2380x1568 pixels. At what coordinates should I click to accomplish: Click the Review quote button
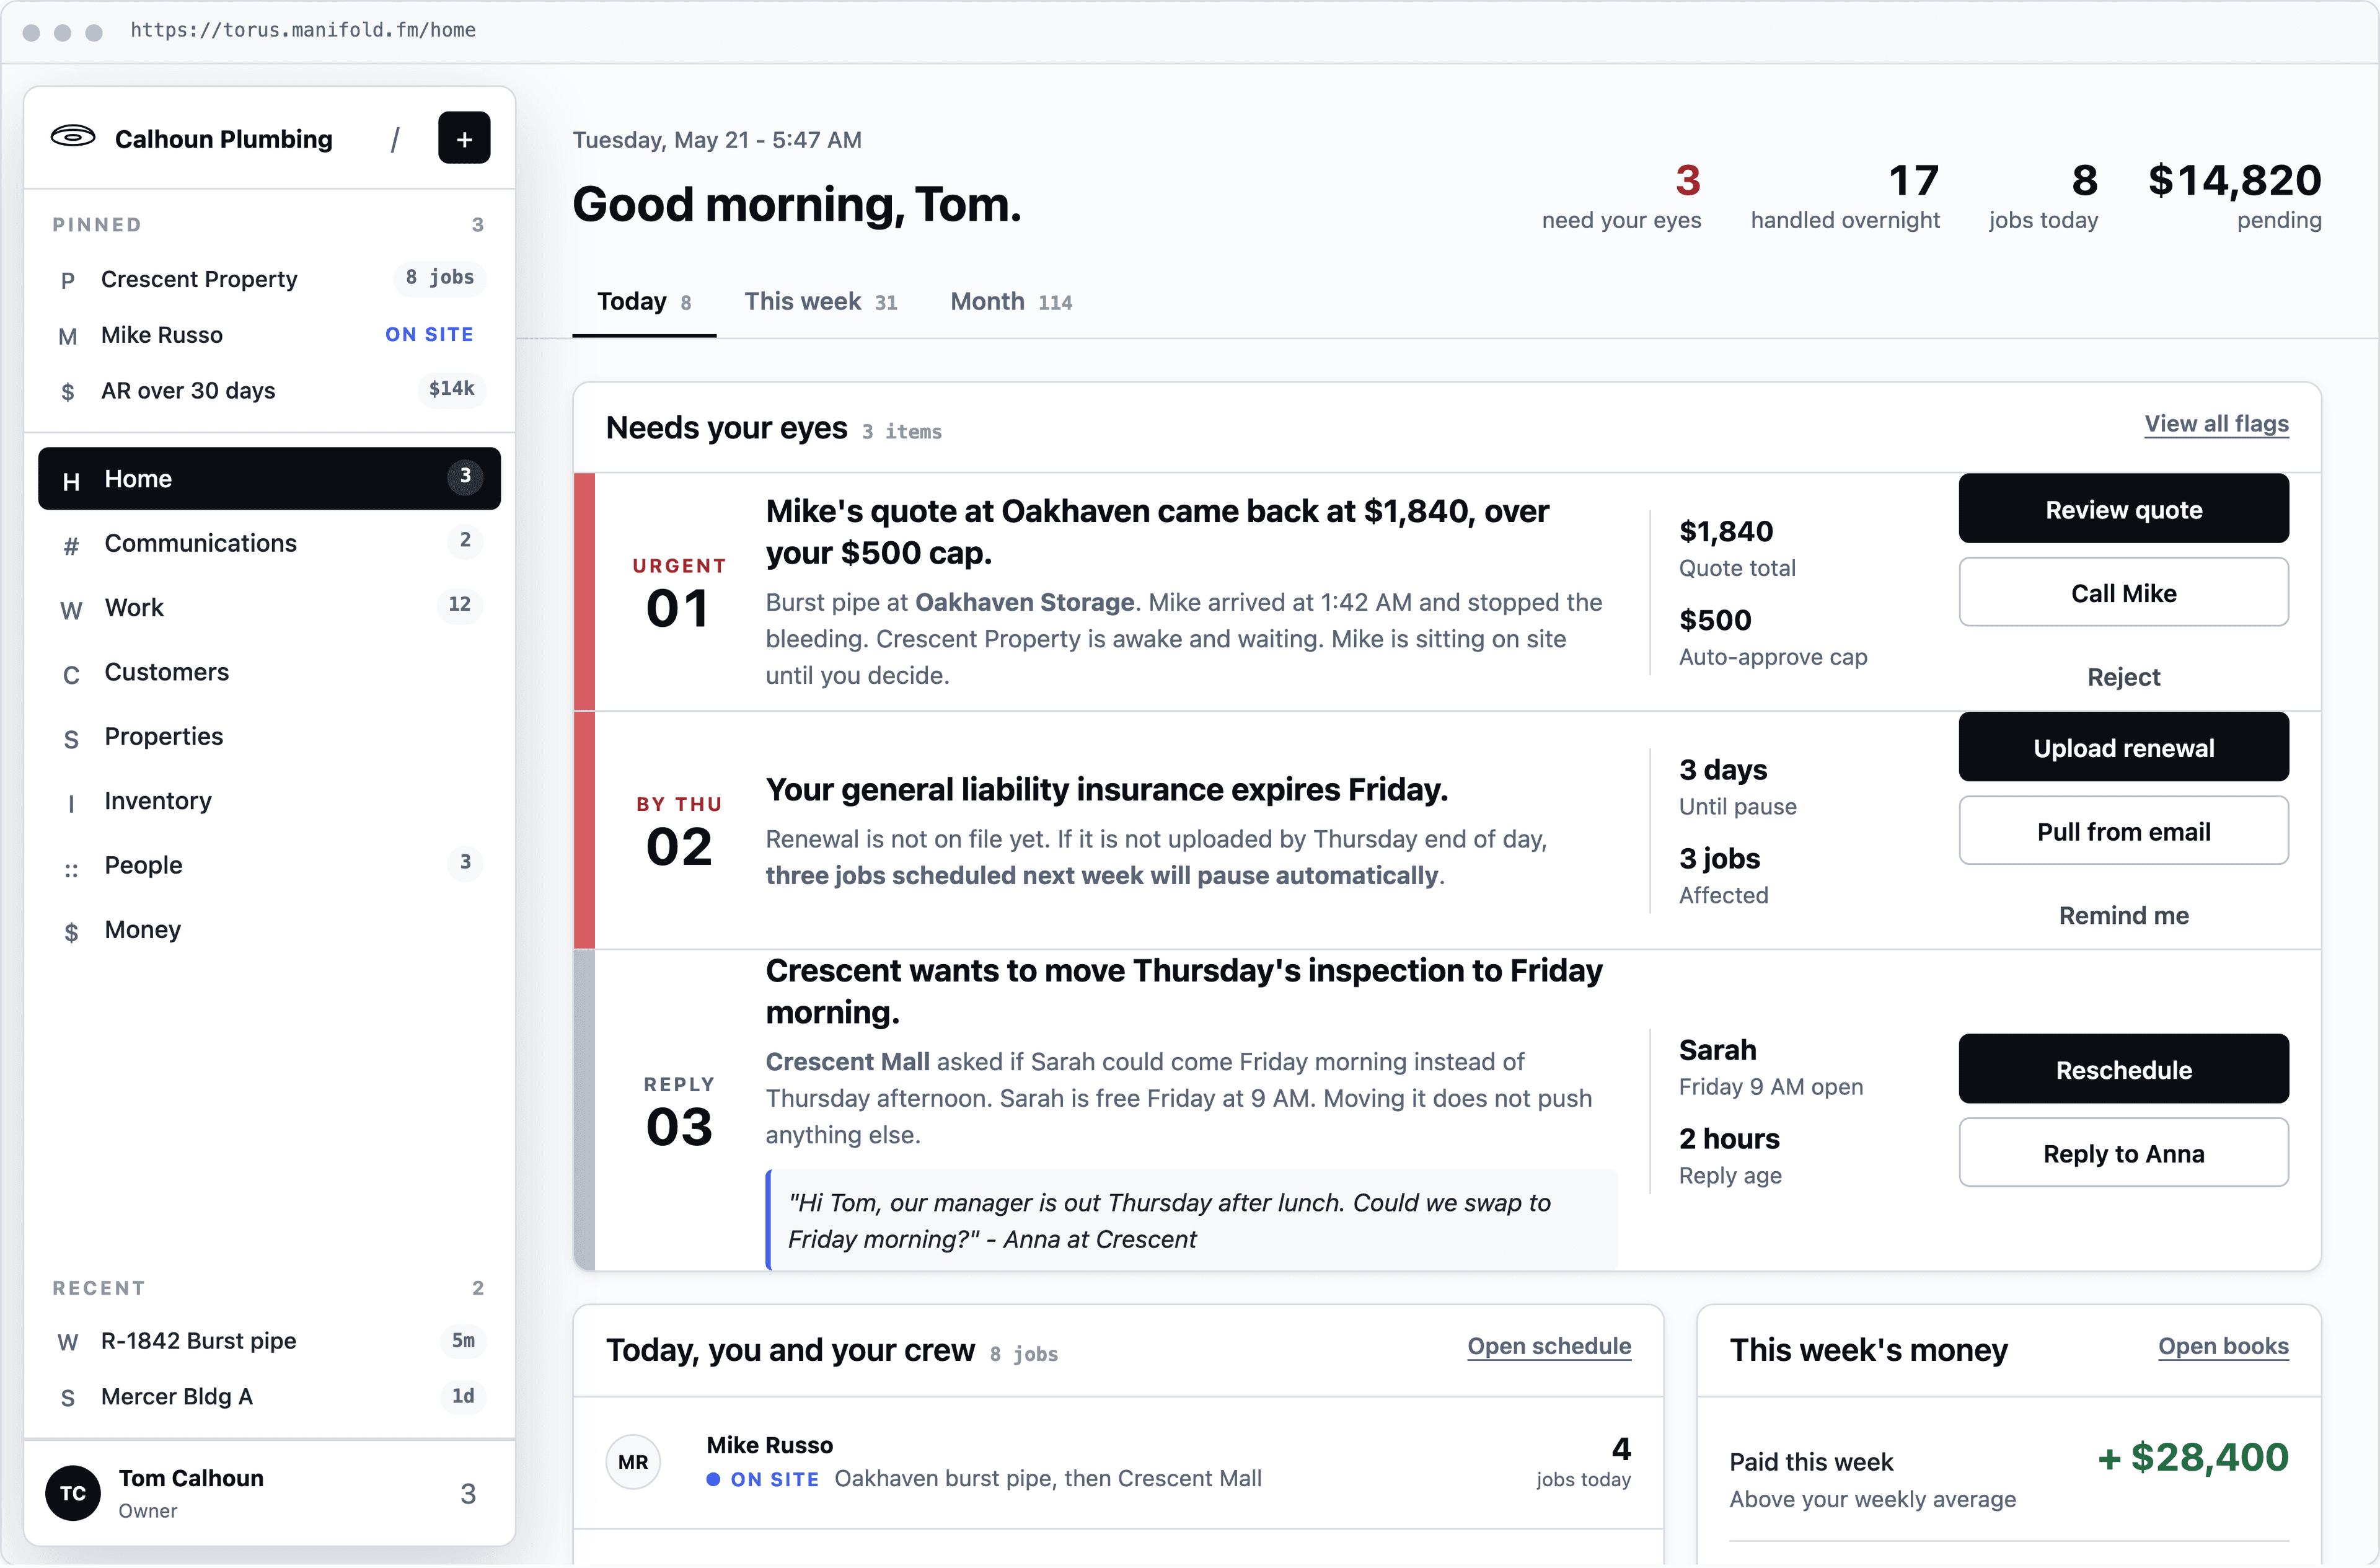[x=2123, y=509]
